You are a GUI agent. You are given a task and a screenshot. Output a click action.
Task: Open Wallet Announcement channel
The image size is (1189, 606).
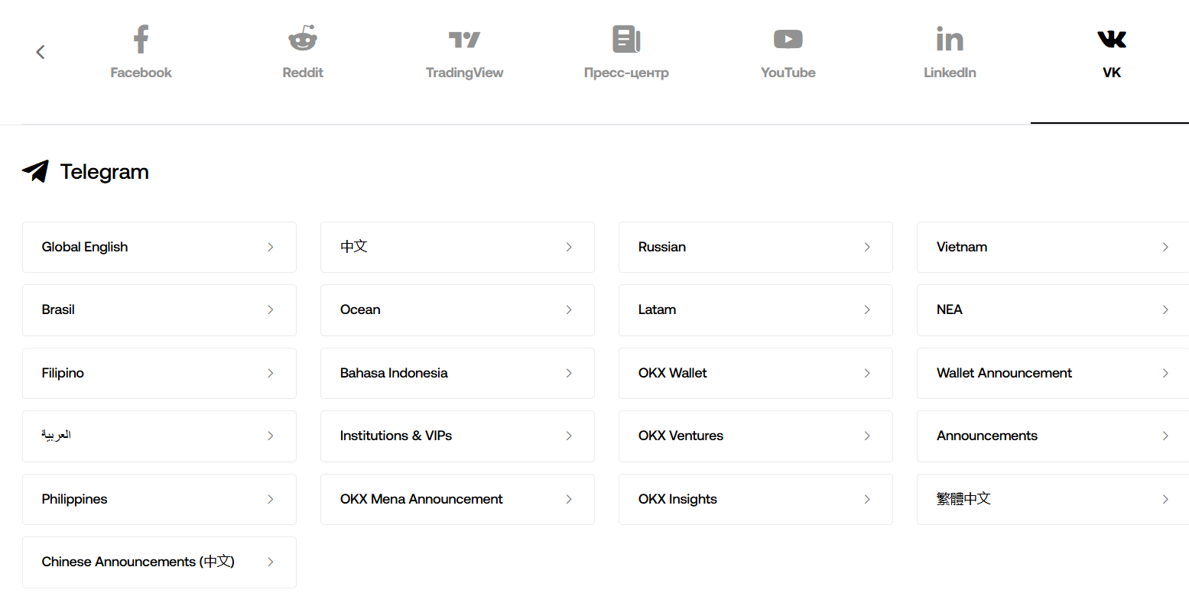click(x=1053, y=373)
